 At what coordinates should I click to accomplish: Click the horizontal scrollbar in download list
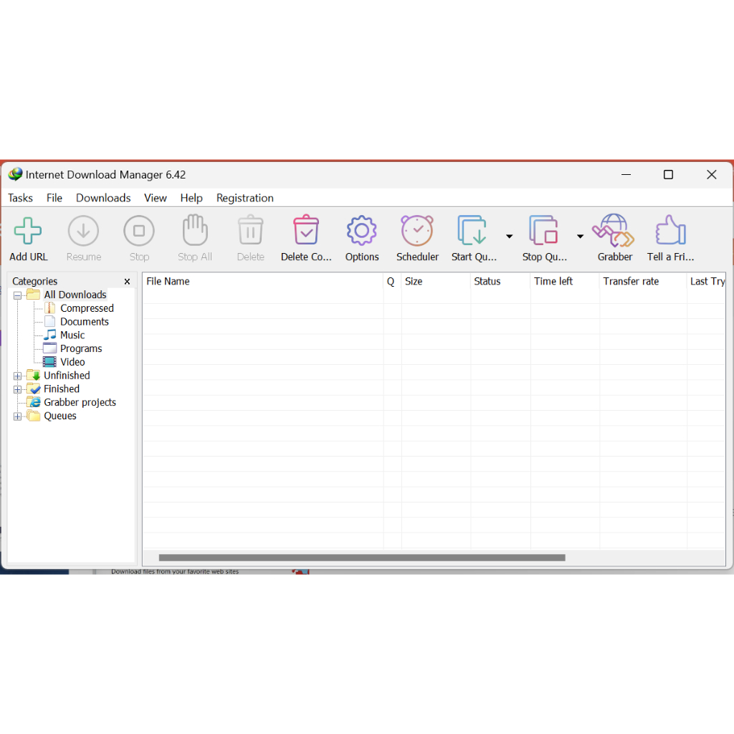(362, 557)
